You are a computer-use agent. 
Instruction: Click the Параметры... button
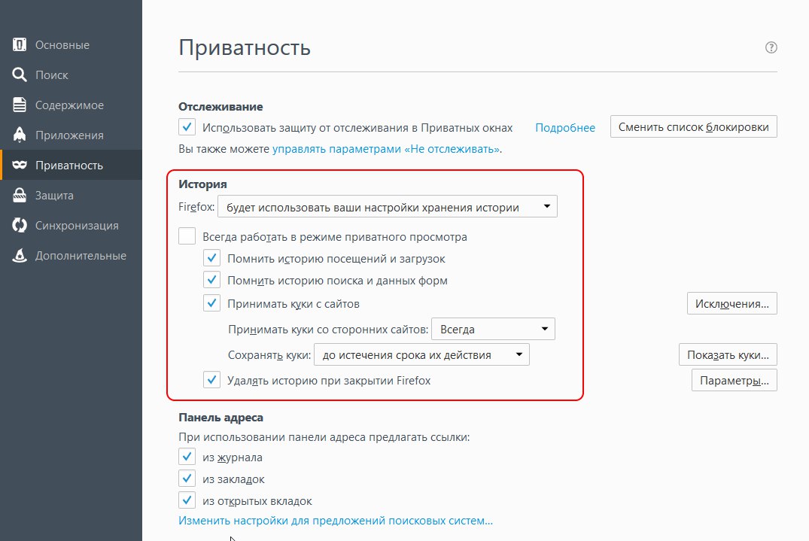point(734,381)
